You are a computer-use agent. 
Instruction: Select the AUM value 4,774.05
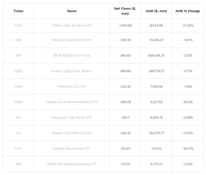[x=156, y=164]
